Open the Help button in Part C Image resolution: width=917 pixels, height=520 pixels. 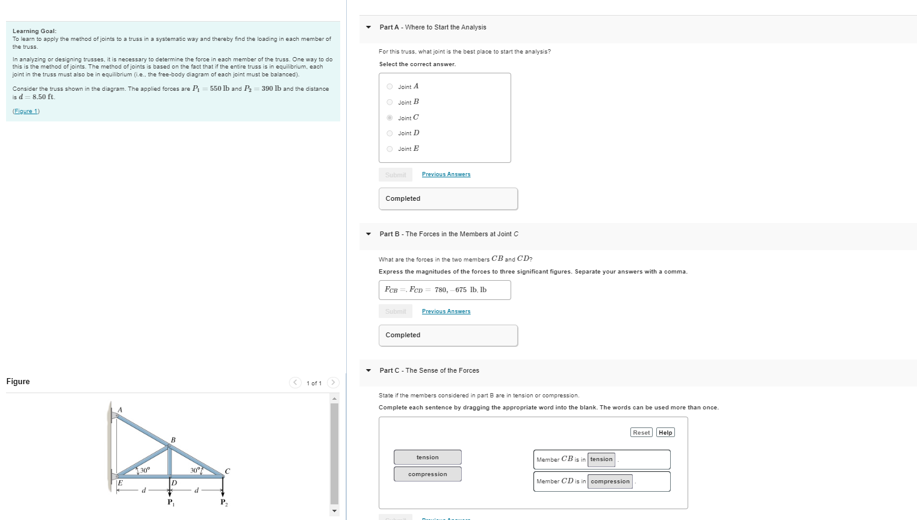[x=664, y=432]
